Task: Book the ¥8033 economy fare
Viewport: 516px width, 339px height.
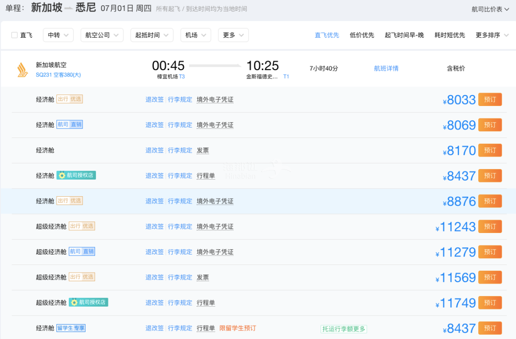Action: (490, 99)
